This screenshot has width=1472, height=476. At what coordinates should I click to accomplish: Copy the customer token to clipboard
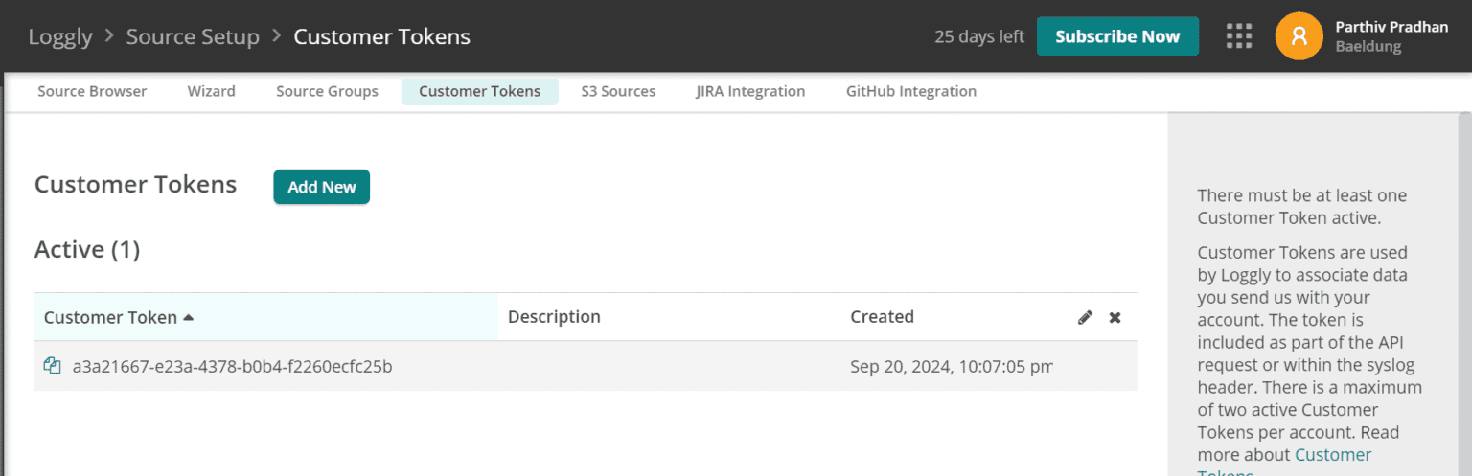tap(53, 366)
